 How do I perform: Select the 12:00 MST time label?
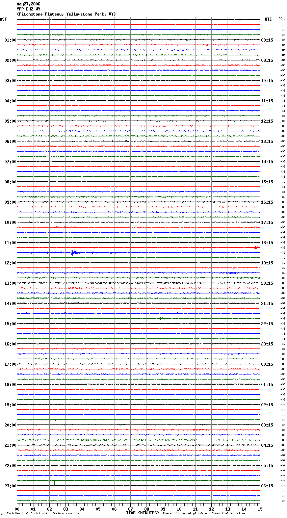pos(10,263)
